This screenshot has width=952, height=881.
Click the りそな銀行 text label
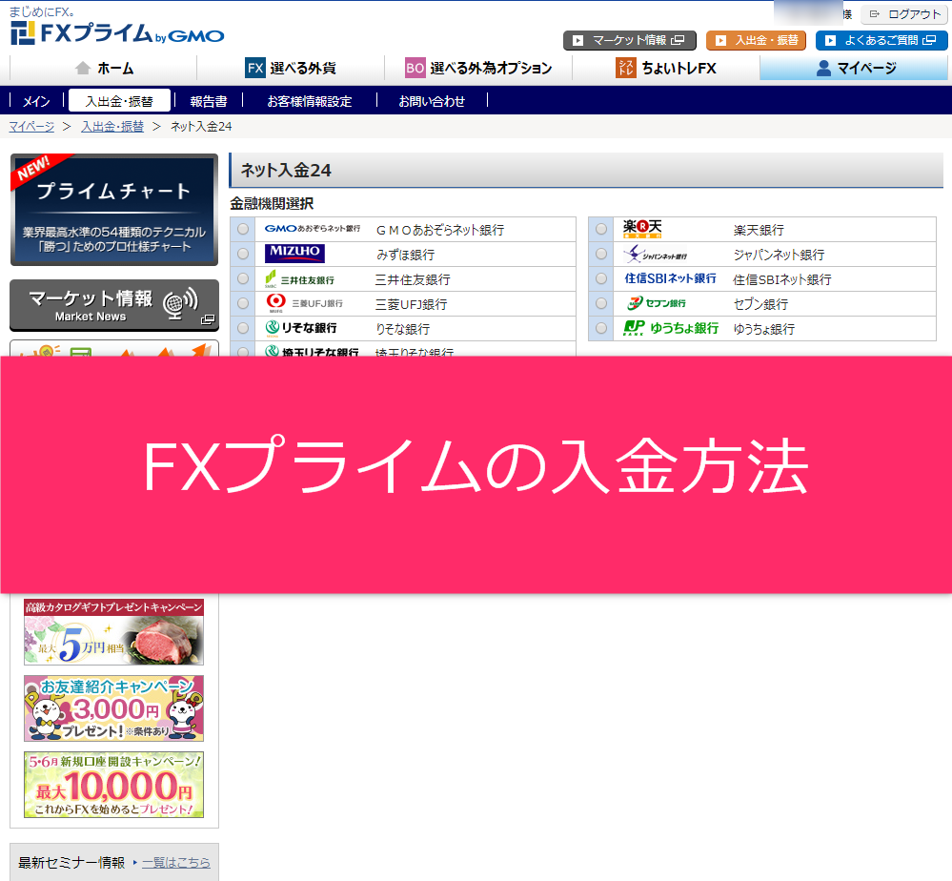point(402,329)
